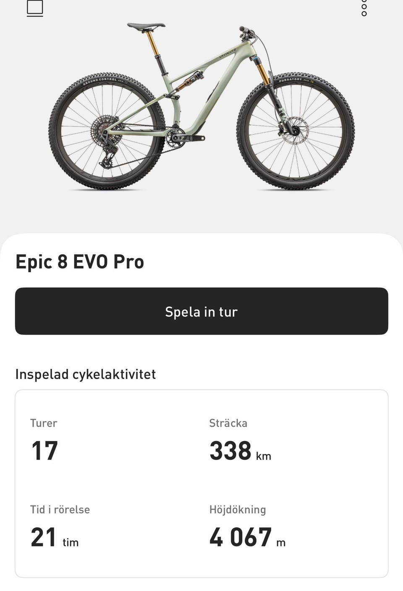The height and width of the screenshot is (591, 403).
Task: Open the Epic 8 EVO Pro bike photo
Action: (201, 107)
